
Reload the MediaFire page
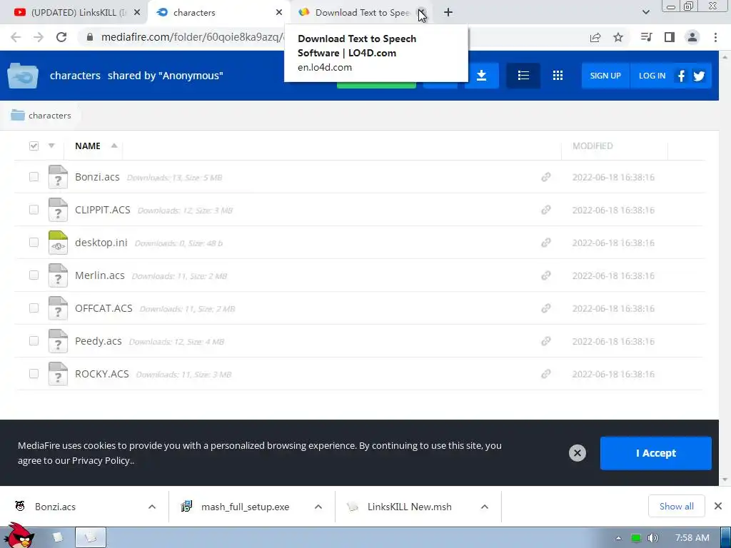[61, 37]
